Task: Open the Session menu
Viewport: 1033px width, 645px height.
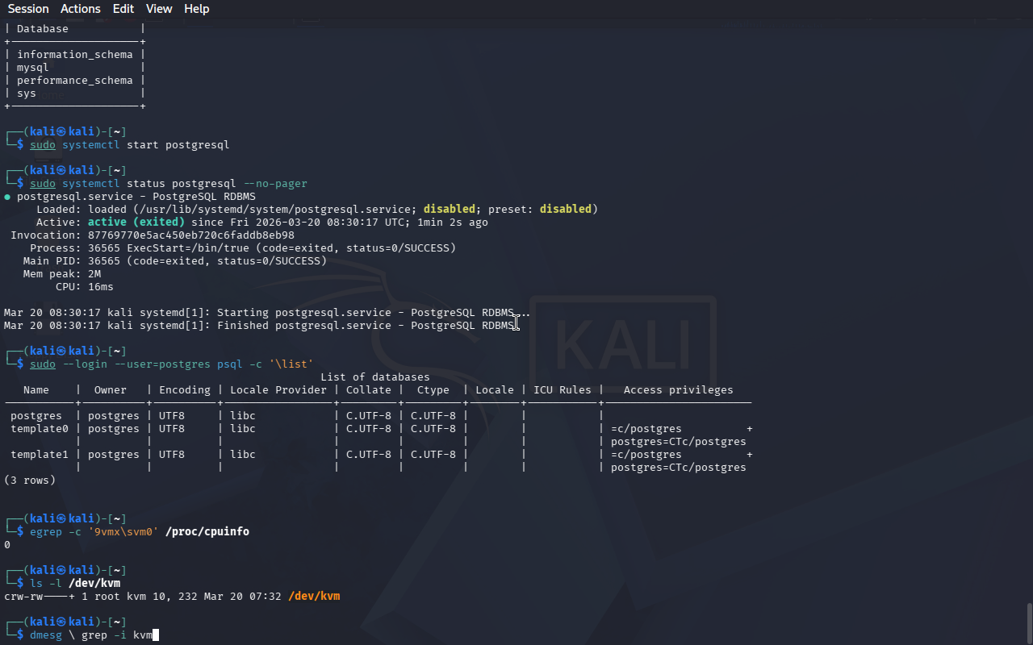Action: [28, 9]
